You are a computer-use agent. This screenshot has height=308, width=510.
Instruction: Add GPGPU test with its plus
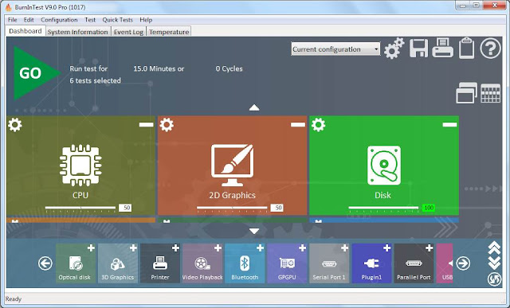point(303,248)
